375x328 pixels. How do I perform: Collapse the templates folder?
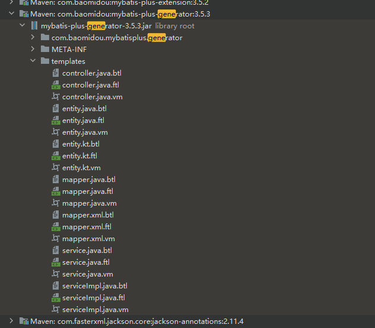33,61
